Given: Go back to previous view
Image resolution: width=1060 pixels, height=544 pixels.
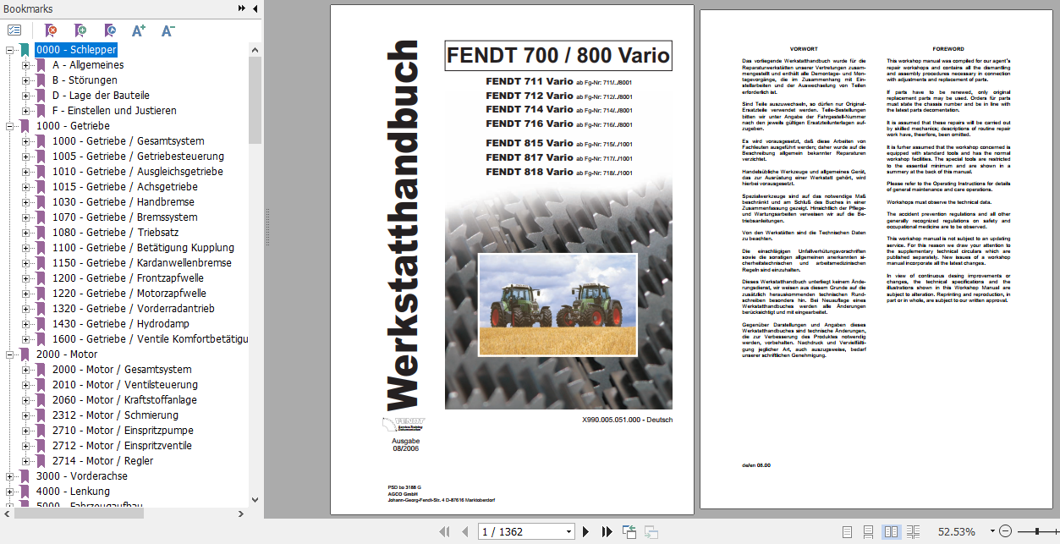Looking at the screenshot, I should coord(629,532).
